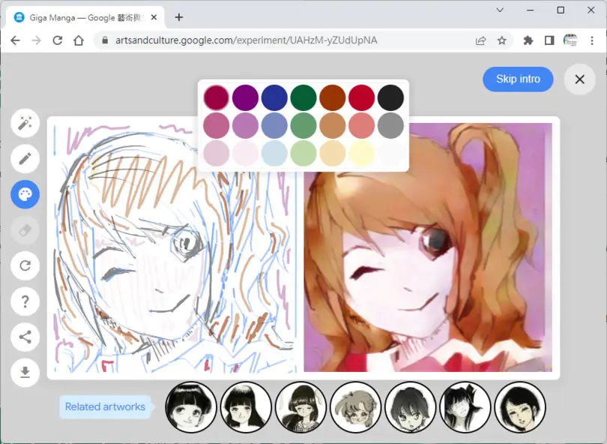Open Chrome's three-dot menu
This screenshot has width=607, height=444.
click(x=592, y=40)
